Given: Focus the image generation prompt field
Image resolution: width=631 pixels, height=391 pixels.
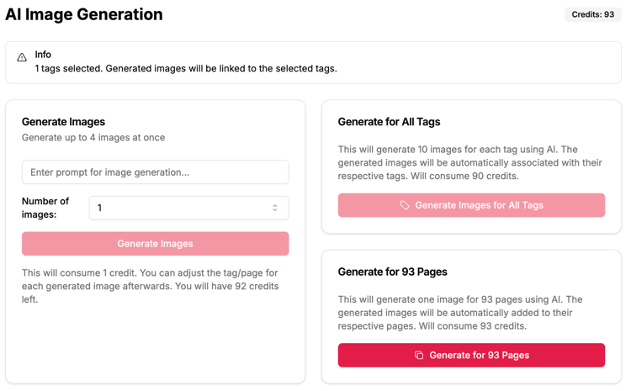Looking at the screenshot, I should [156, 172].
